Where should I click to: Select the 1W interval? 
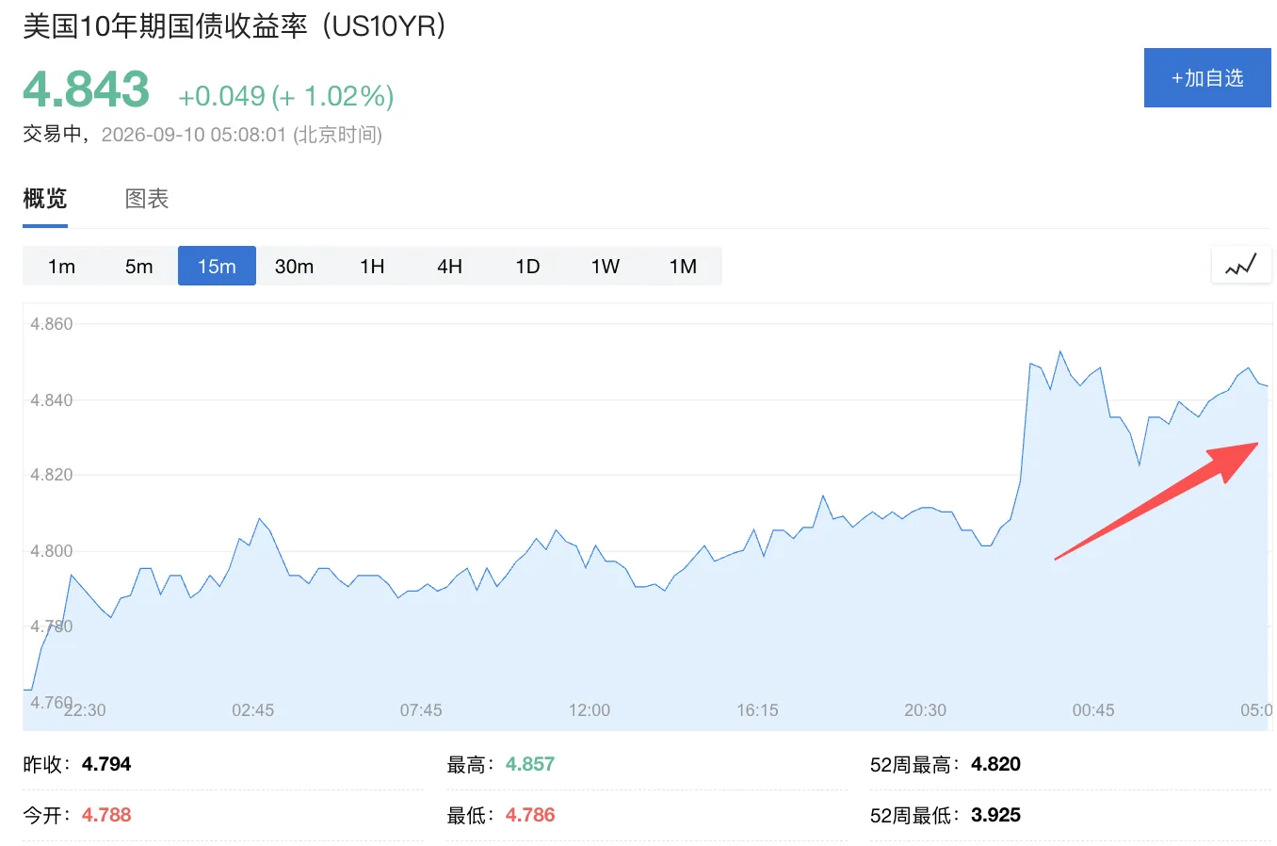click(x=605, y=266)
